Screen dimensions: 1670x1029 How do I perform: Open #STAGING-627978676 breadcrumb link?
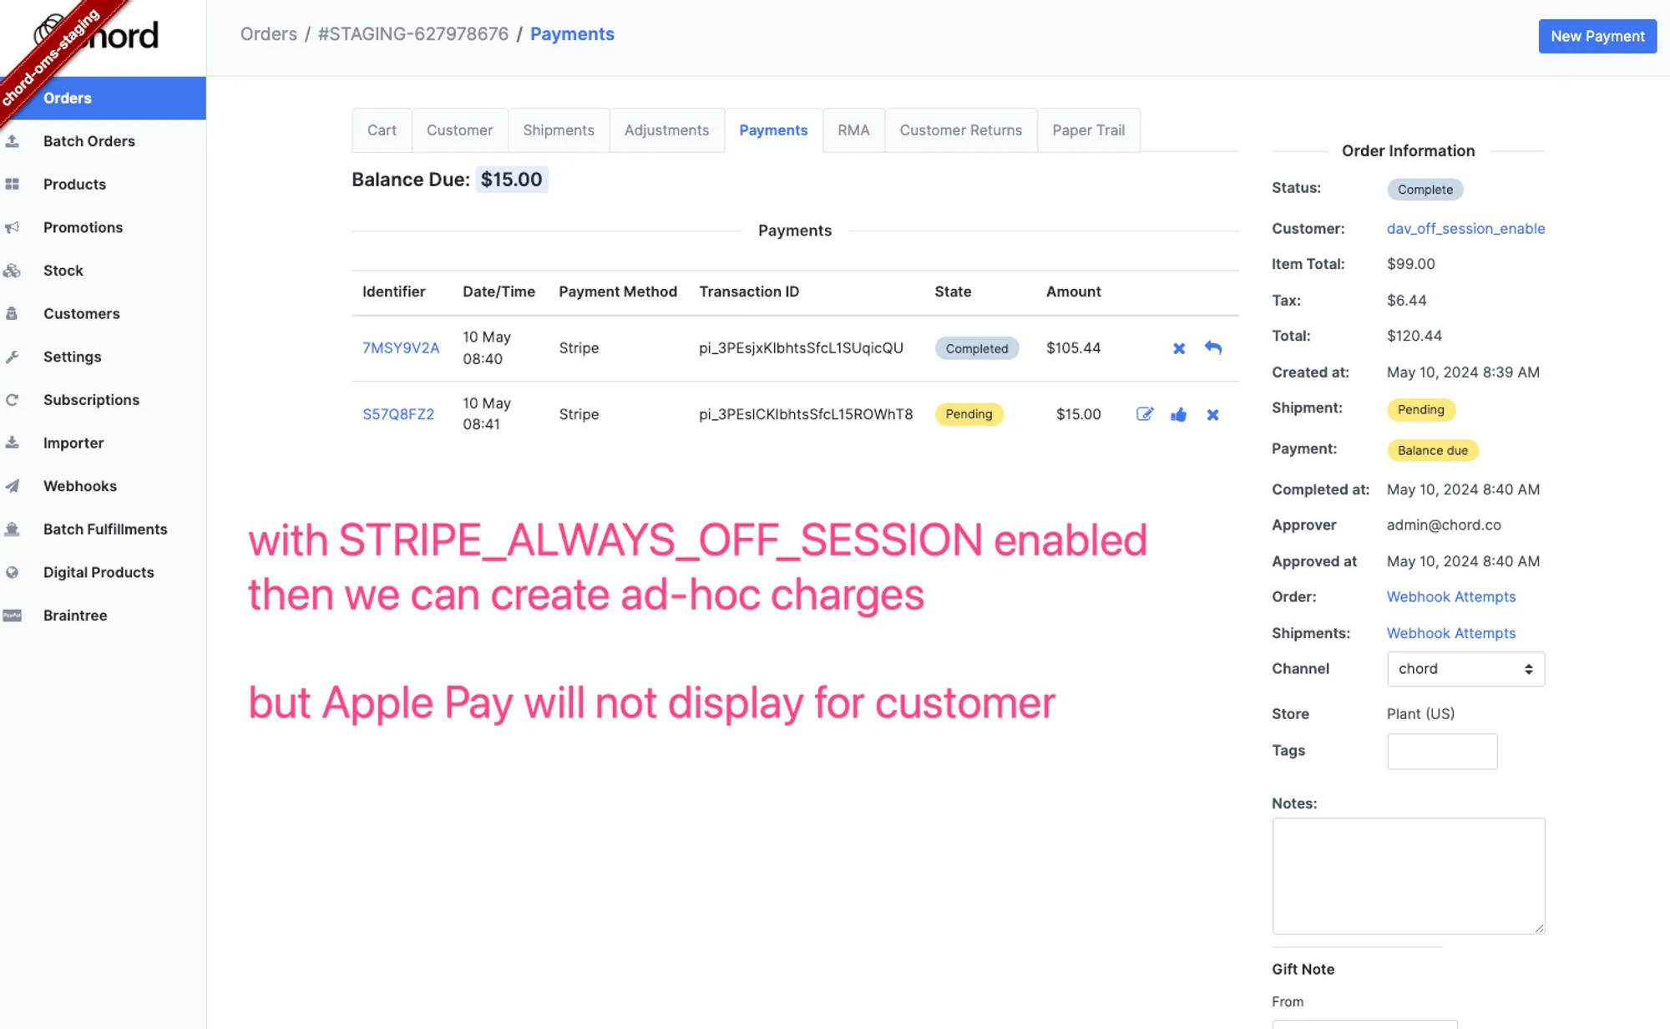[412, 34]
